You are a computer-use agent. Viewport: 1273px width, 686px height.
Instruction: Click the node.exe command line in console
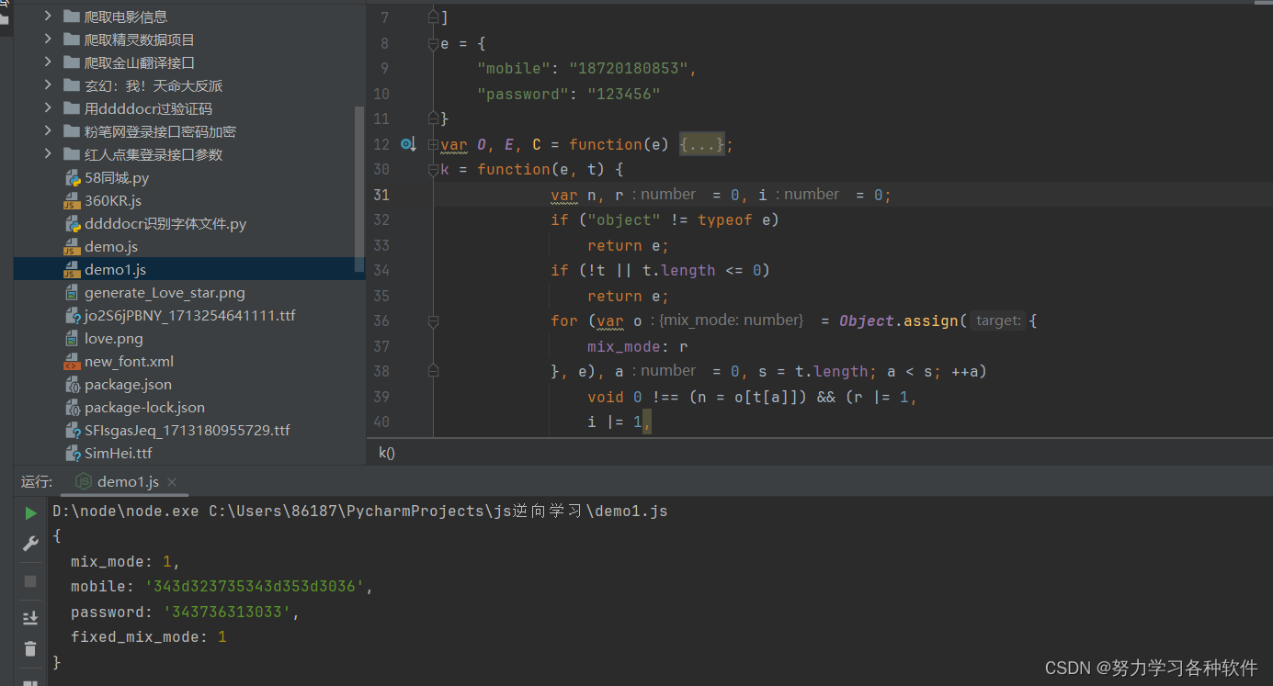[360, 511]
